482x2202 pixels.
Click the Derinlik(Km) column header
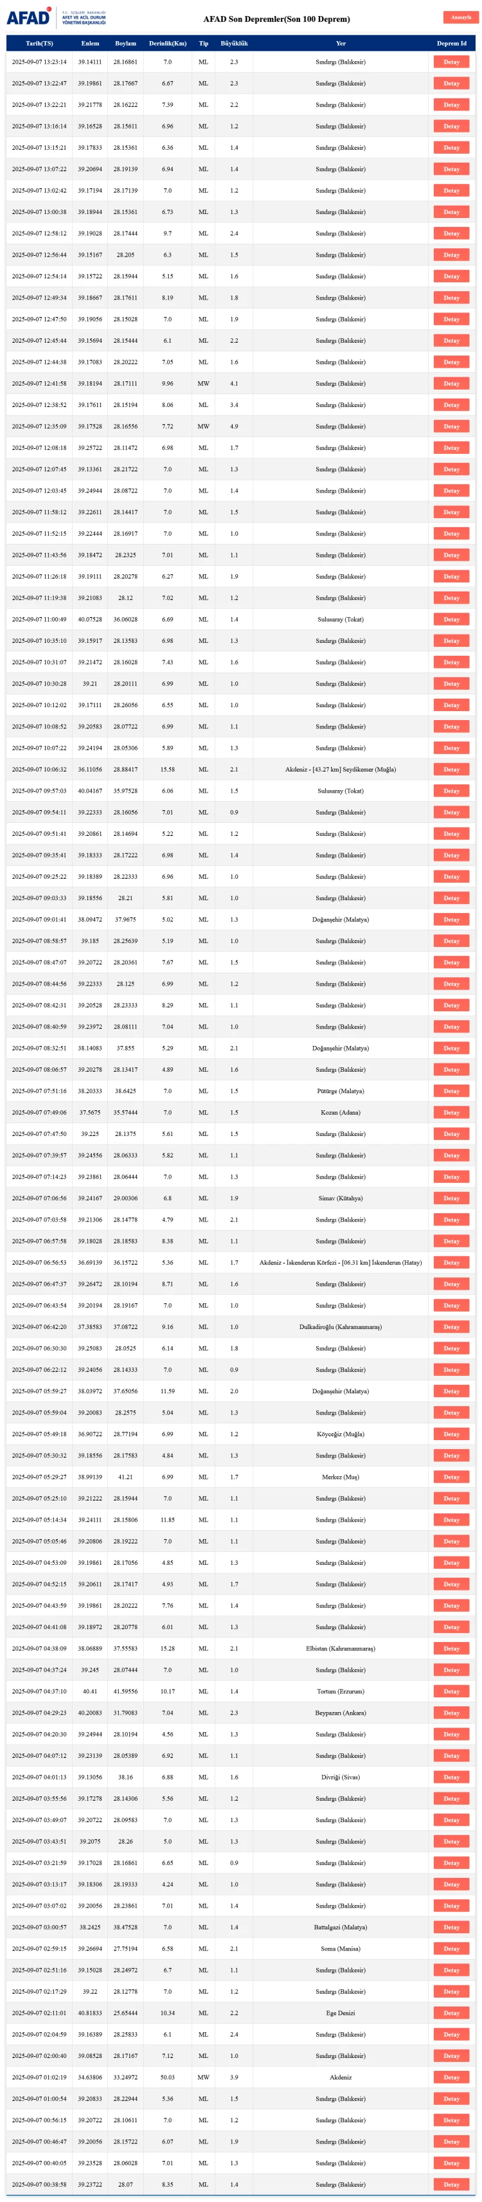click(x=168, y=44)
